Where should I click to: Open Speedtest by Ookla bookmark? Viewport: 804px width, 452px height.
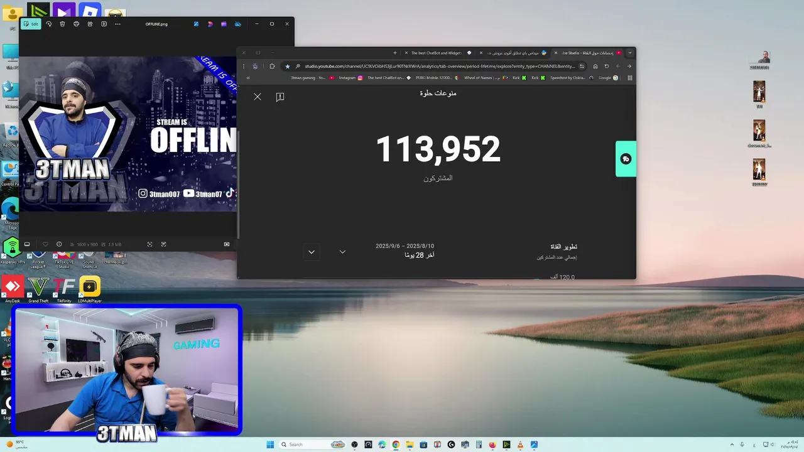click(x=572, y=78)
